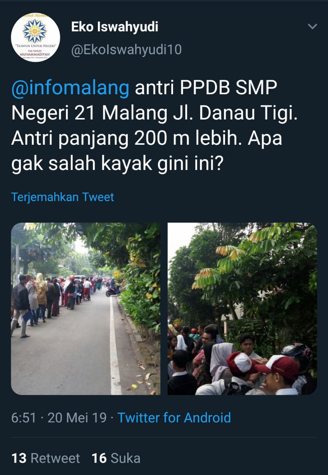Tap Terjemahkan Tweet to translate
The image size is (328, 475).
63,197
